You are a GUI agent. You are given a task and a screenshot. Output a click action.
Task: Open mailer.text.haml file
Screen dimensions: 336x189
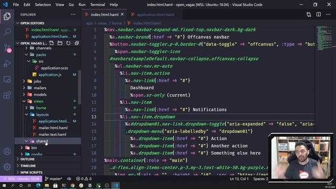pos(52,134)
